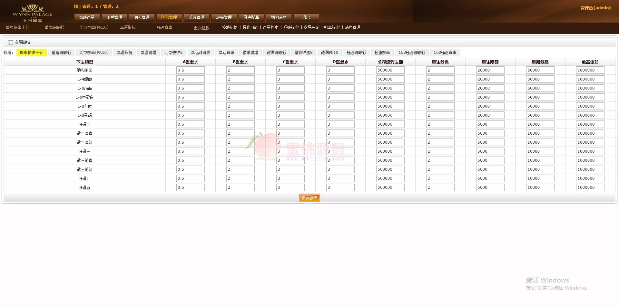This screenshot has width=619, height=307.
Task: Click the 公司總受注額 field for 1-4龍虎
Action: coord(390,79)
